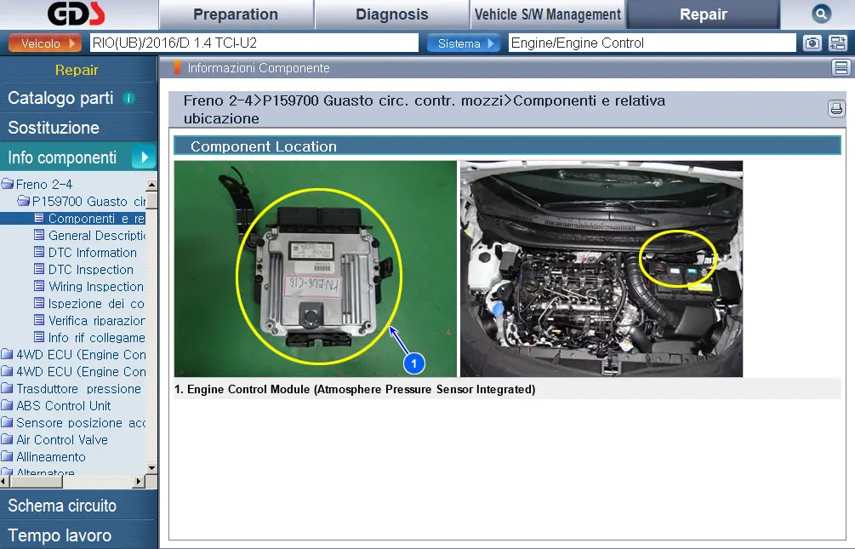Viewport: 855px width, 549px height.
Task: Click the Veicolo button
Action: 45,43
